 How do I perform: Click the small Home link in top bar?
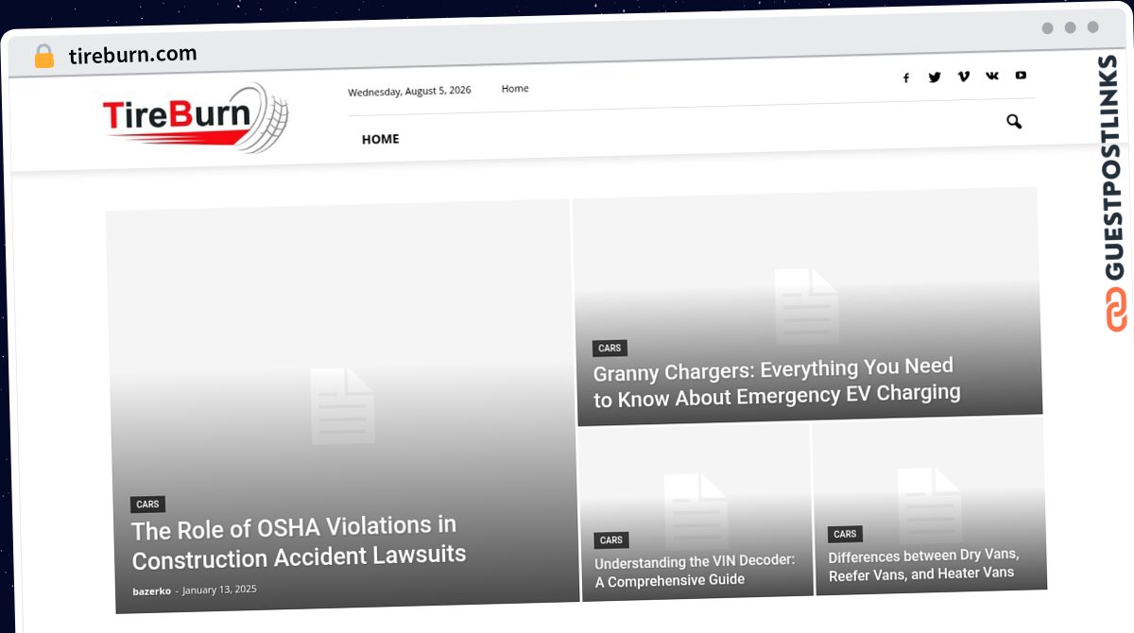point(515,89)
